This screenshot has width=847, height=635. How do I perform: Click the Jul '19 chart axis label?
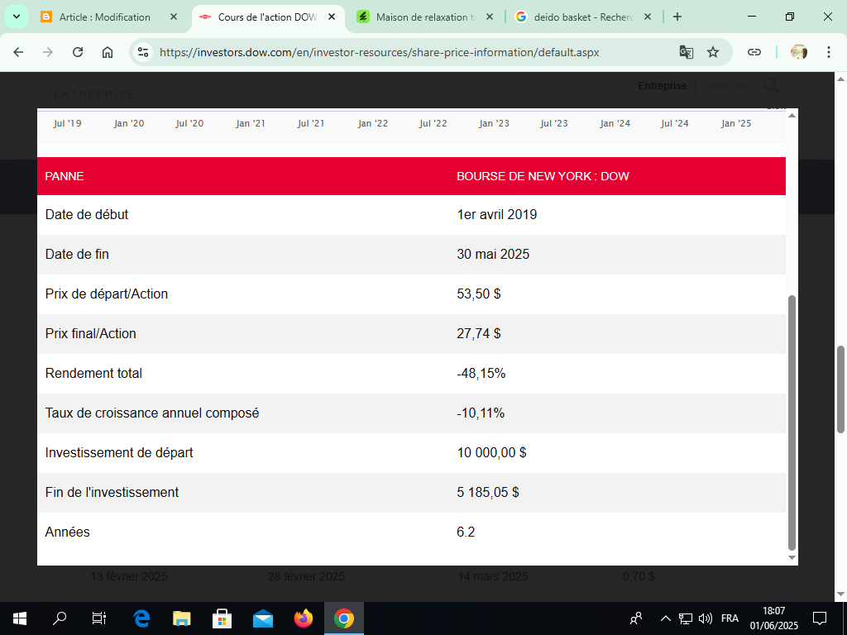click(68, 123)
